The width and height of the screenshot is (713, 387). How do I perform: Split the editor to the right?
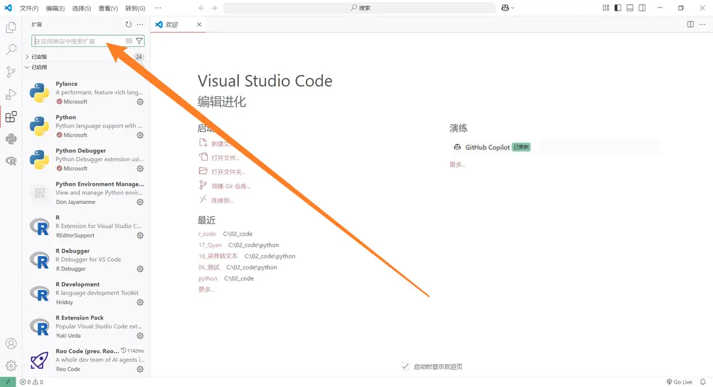690,25
